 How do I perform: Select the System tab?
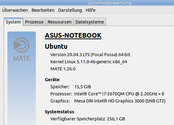pyautogui.click(x=13, y=22)
